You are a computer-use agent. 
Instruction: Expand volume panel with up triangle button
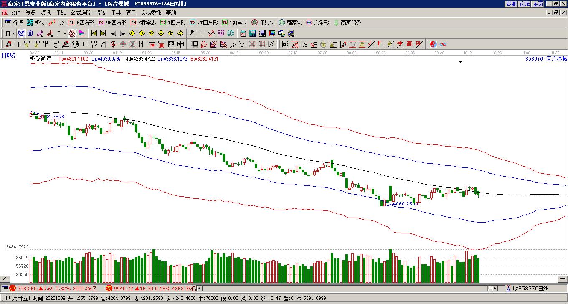[5, 279]
